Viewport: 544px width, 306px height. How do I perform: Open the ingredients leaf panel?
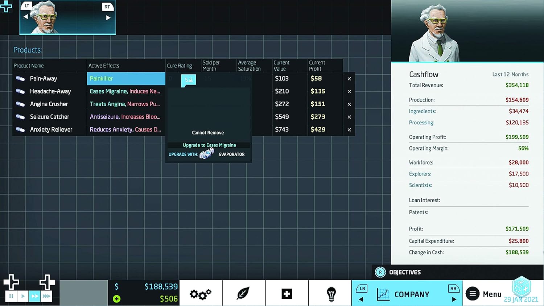[243, 294]
